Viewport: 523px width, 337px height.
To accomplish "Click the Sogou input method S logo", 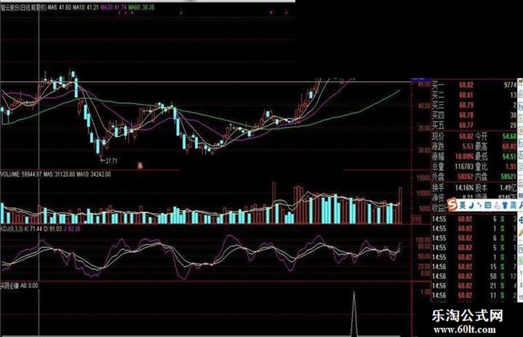I will point(453,205).
